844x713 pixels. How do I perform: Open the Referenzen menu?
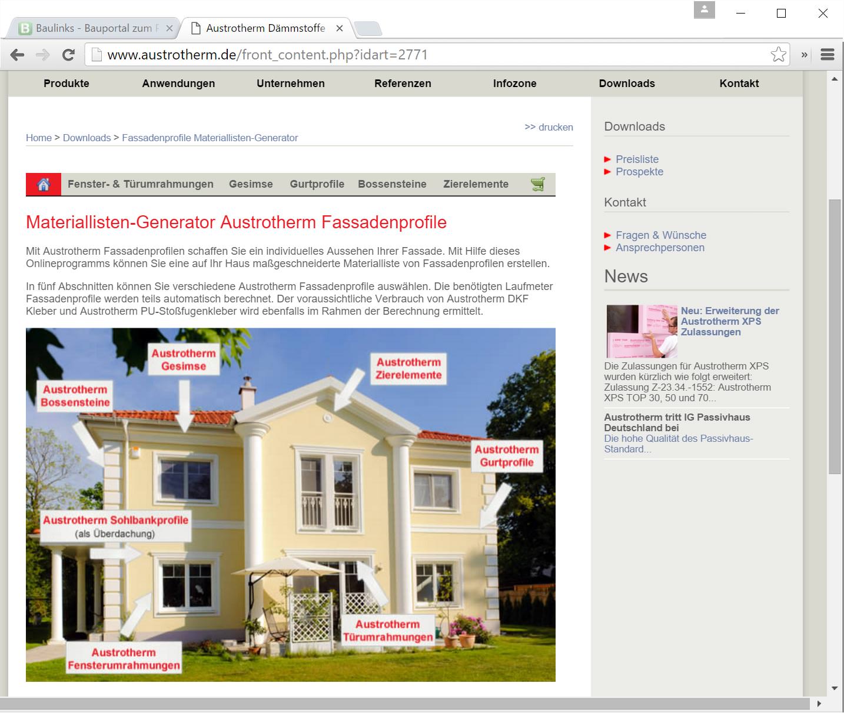(x=403, y=84)
